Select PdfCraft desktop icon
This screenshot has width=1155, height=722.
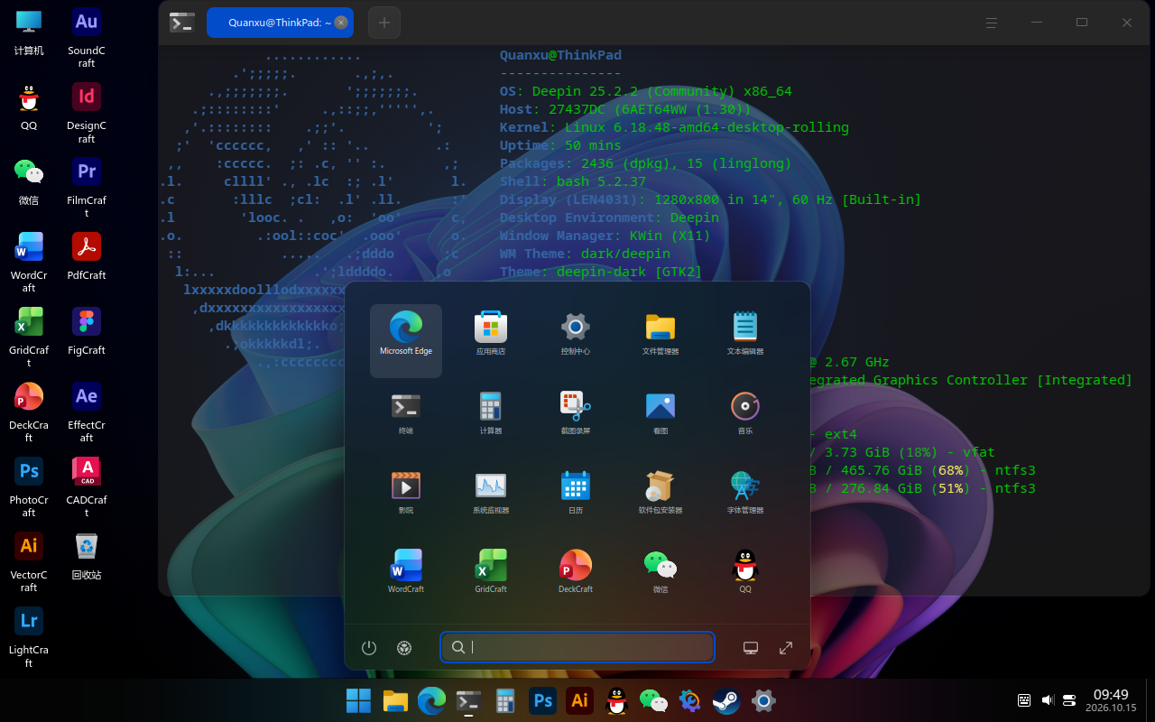(x=87, y=256)
